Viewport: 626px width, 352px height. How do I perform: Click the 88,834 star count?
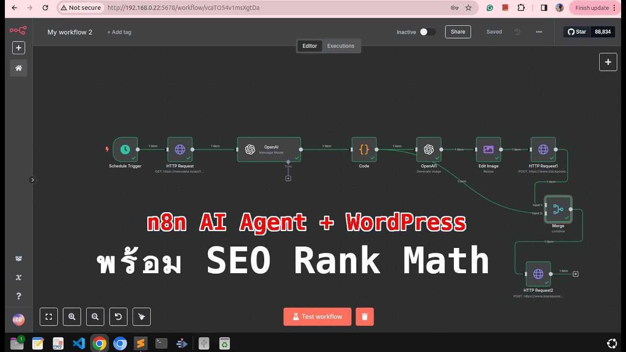coord(603,32)
